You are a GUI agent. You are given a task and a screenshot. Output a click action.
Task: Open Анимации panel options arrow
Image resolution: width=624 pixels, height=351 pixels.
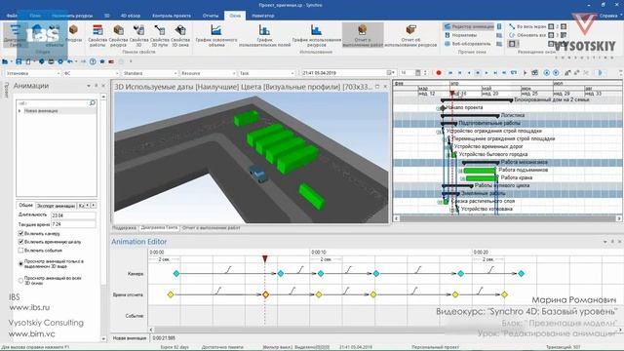click(x=89, y=86)
